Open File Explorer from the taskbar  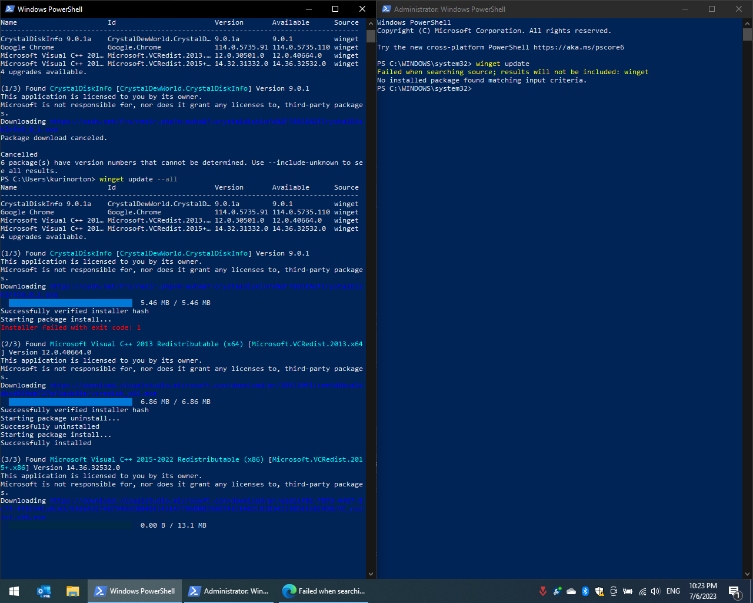coord(72,591)
